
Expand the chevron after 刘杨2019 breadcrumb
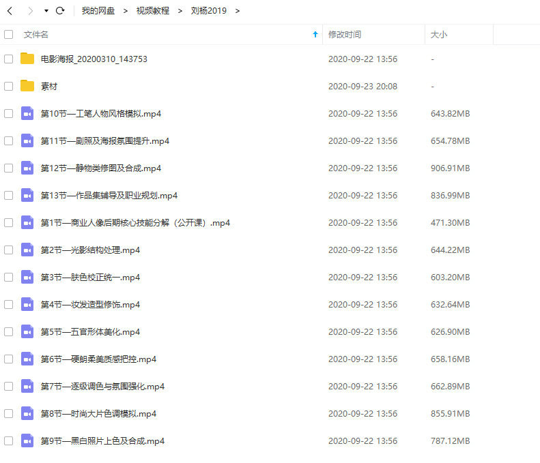pos(237,11)
